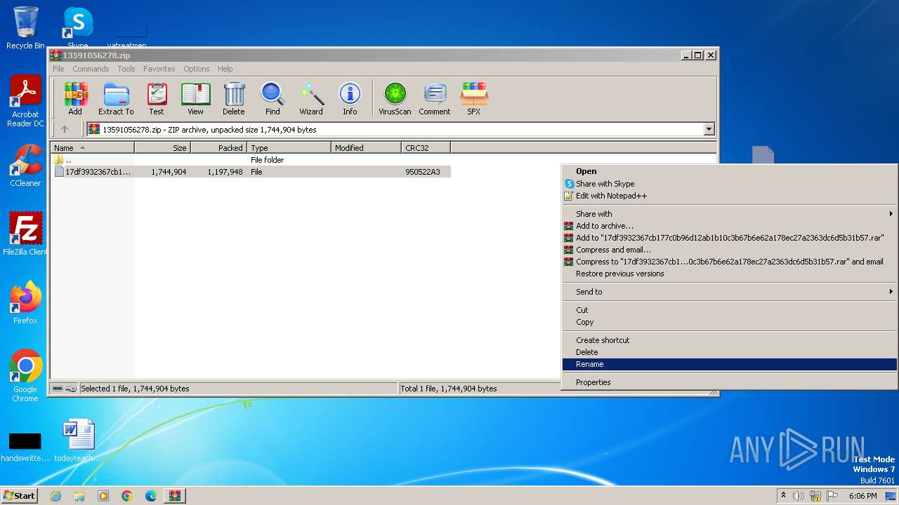Go up one folder with the arrow button
The image size is (899, 505).
(x=65, y=129)
